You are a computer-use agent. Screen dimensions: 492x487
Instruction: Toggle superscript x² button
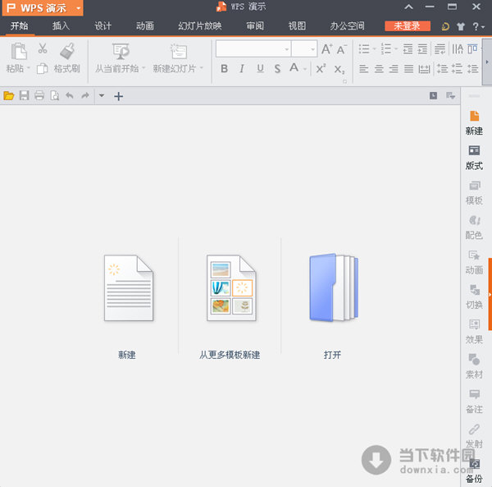coord(321,68)
